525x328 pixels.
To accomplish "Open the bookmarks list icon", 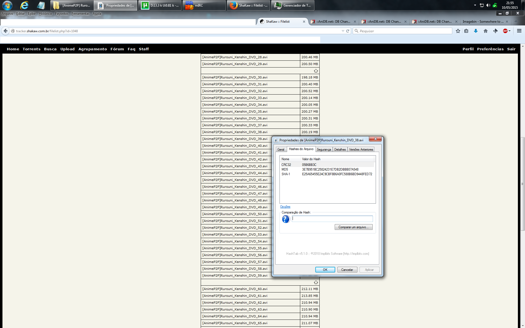I will 466,31.
